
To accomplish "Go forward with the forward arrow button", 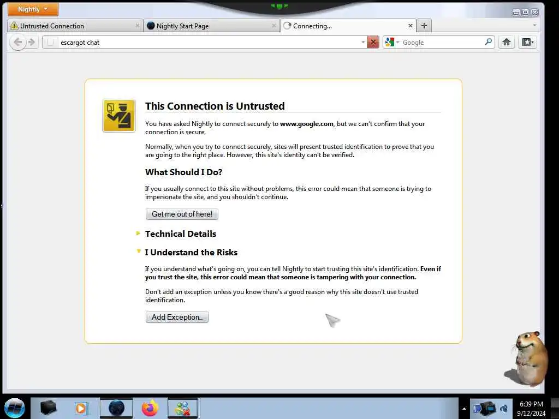I will pos(32,43).
